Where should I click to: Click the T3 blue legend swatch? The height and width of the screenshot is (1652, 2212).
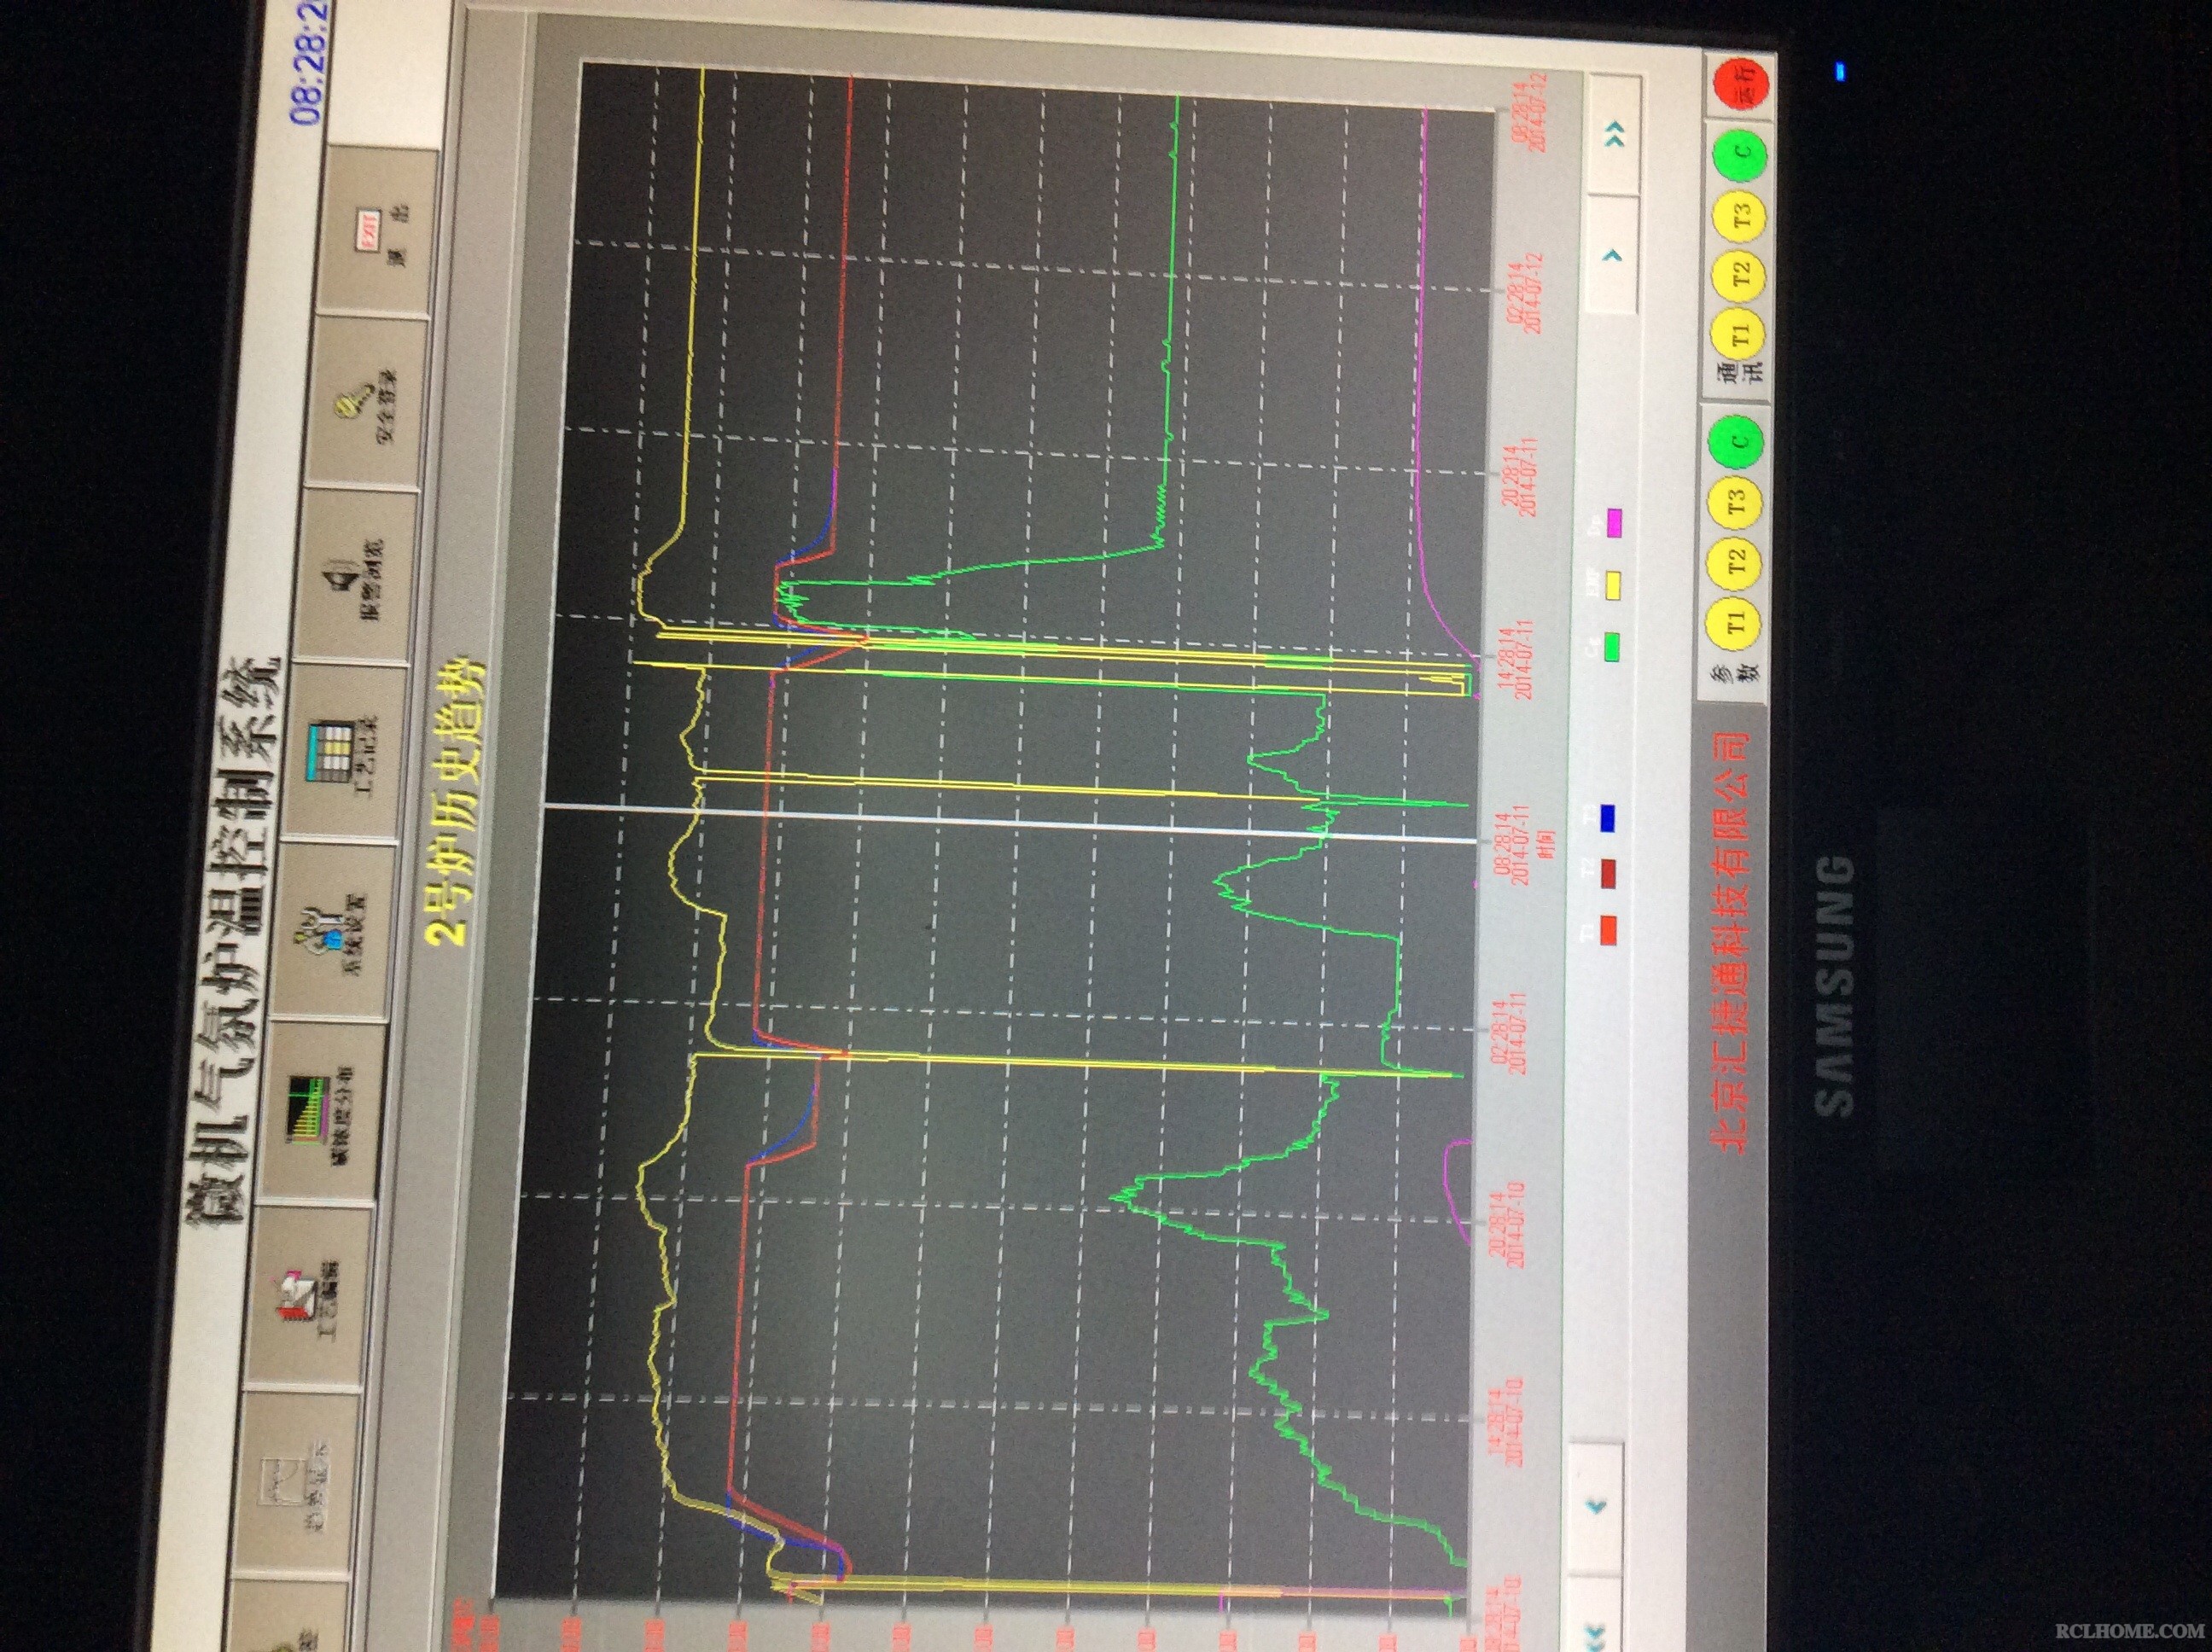click(x=1608, y=817)
